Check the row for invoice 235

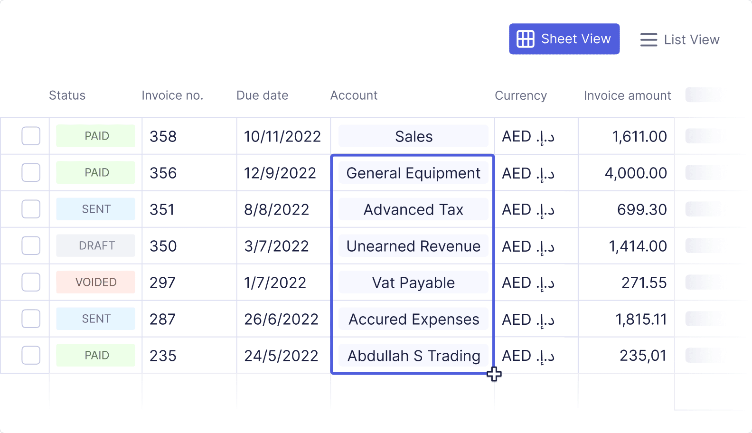(x=30, y=355)
